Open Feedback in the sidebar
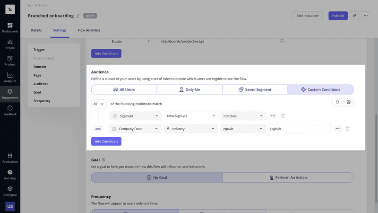 coord(10,110)
